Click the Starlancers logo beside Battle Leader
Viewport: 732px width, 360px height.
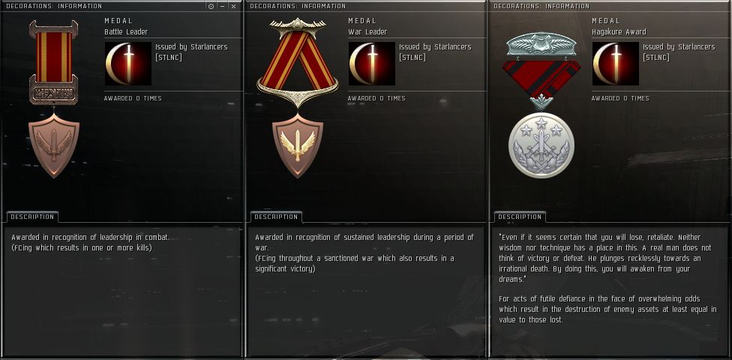[x=128, y=64]
